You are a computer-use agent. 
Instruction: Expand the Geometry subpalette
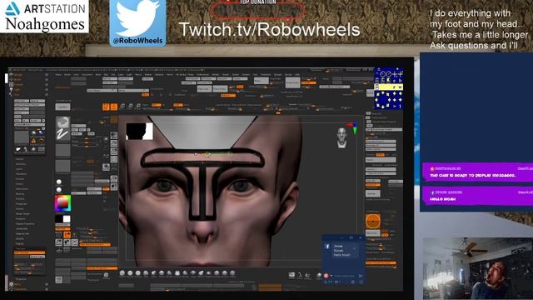tap(20, 164)
